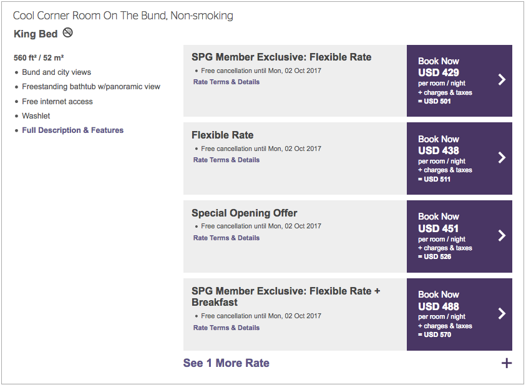The image size is (526, 385).
Task: Select the SPG Member Exclusive: Flexible Rate heading
Action: pos(281,57)
